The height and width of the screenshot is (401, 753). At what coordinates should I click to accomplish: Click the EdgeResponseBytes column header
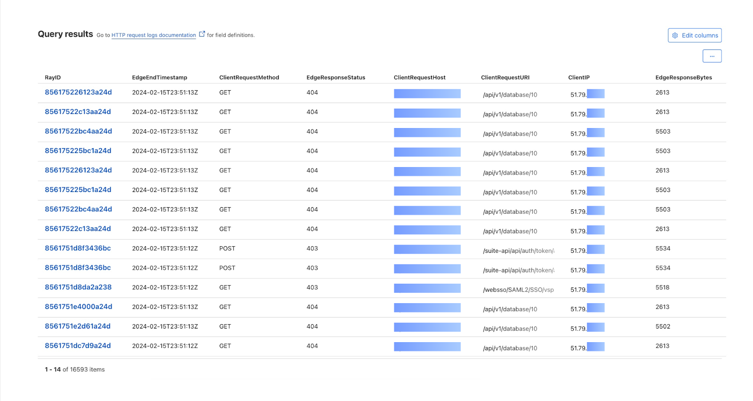tap(683, 78)
